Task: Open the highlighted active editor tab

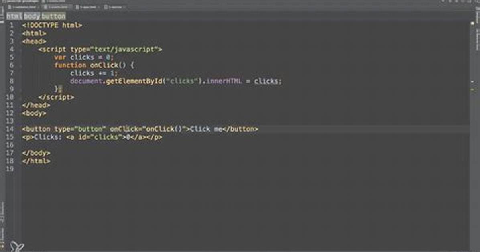Action: (57, 7)
